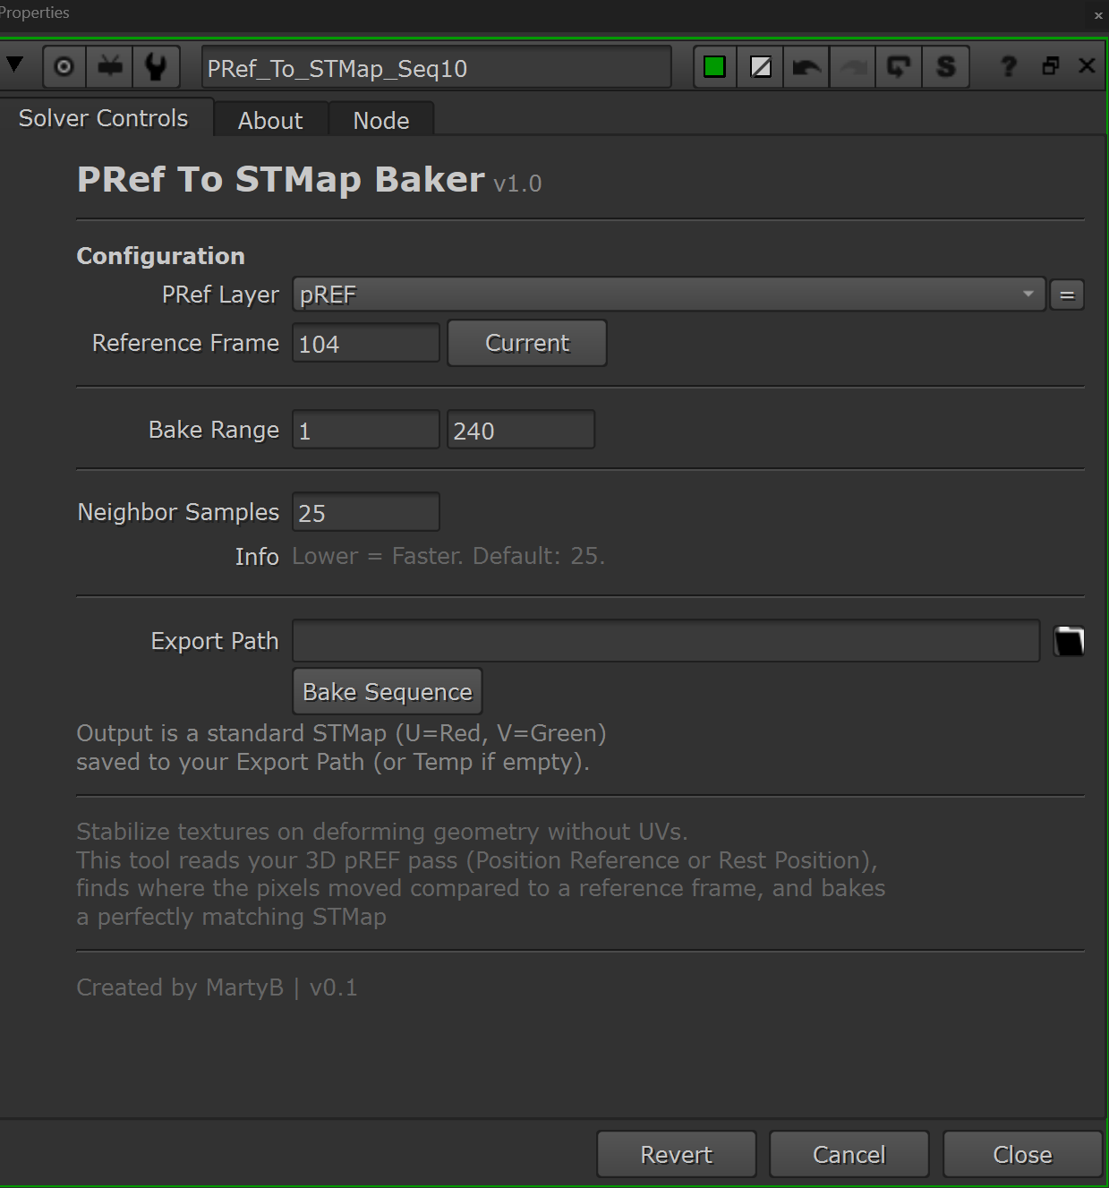Click the spider-shaped node icon
Image resolution: width=1109 pixels, height=1188 pixels.
tap(110, 67)
